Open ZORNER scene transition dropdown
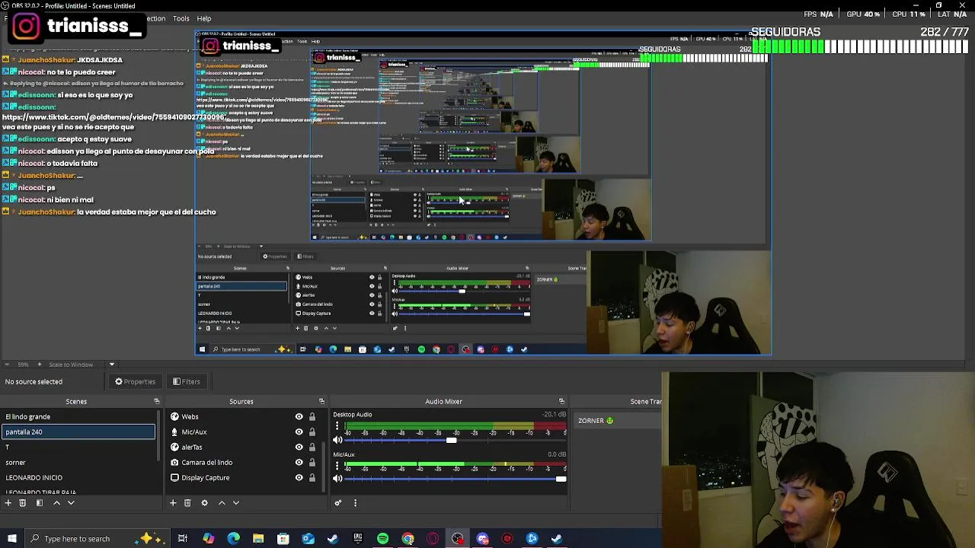This screenshot has height=548, width=975. pyautogui.click(x=619, y=420)
